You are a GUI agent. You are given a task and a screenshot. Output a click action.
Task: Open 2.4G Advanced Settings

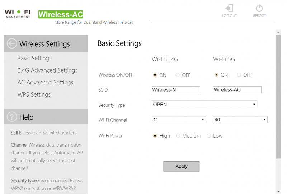tap(47, 70)
